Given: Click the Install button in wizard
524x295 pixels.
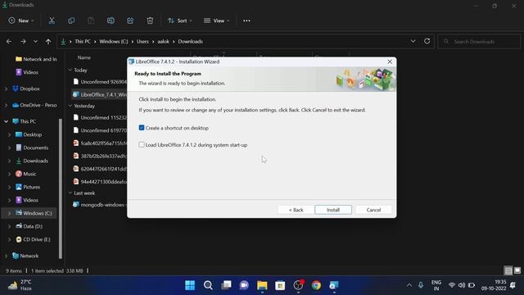Looking at the screenshot, I should (x=333, y=210).
